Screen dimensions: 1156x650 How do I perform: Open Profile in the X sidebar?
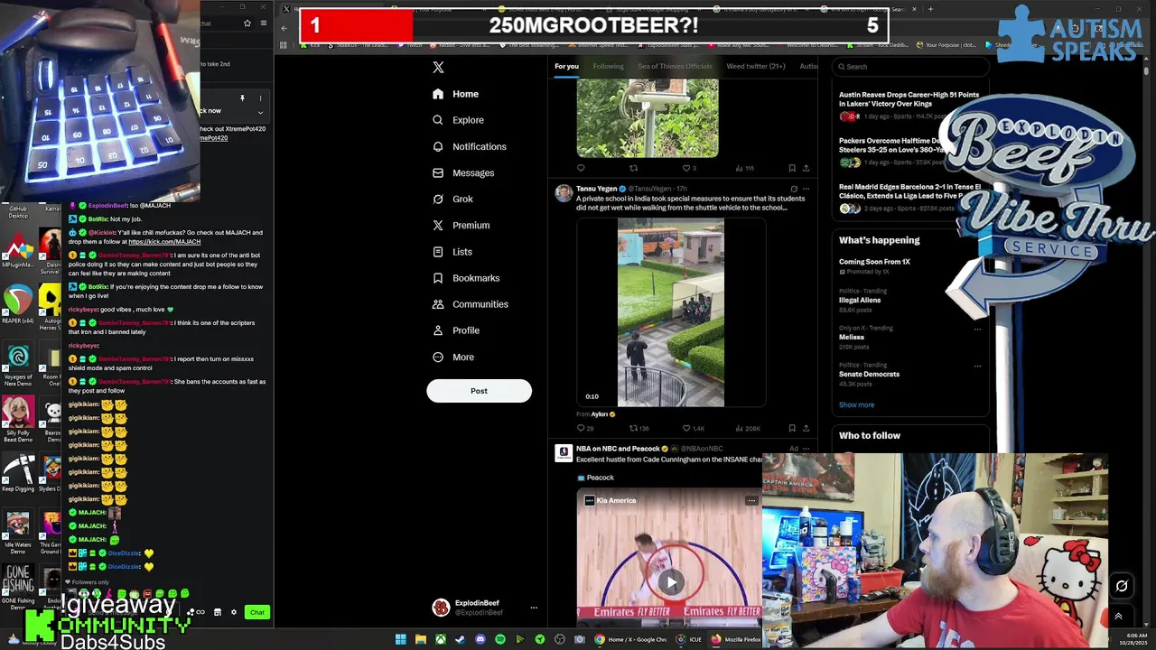[x=456, y=330]
